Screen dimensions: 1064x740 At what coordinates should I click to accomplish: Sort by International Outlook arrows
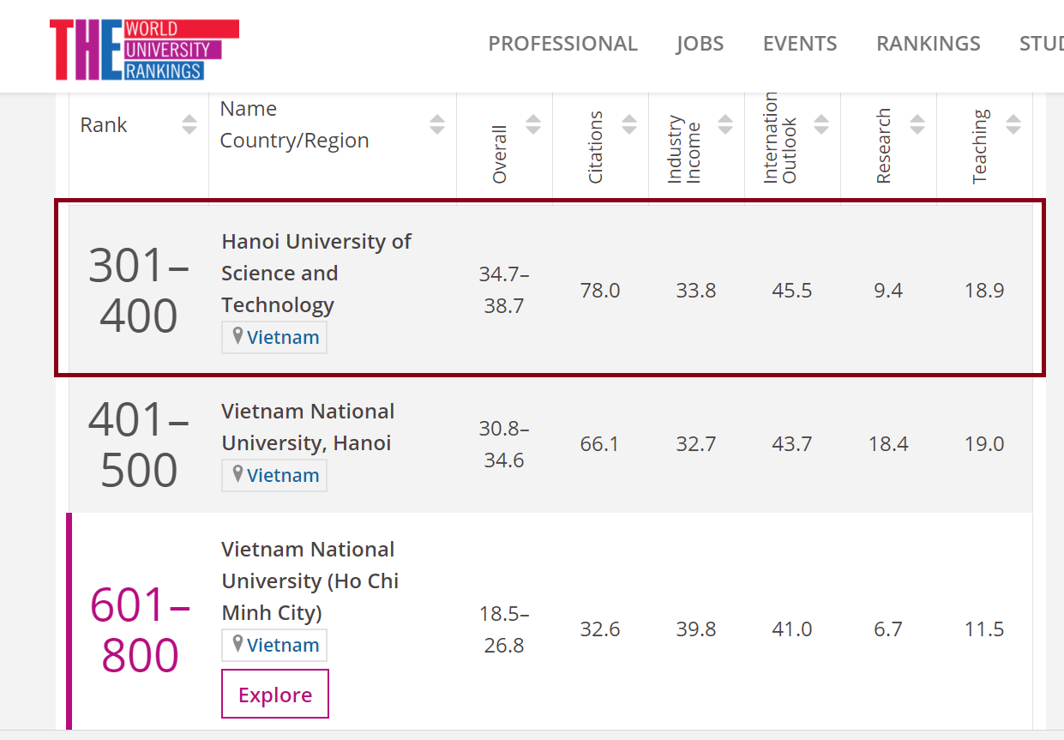(821, 125)
